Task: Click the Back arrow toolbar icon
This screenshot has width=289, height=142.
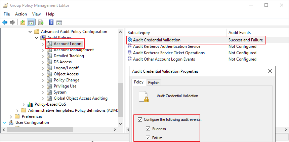Action: click(x=5, y=23)
